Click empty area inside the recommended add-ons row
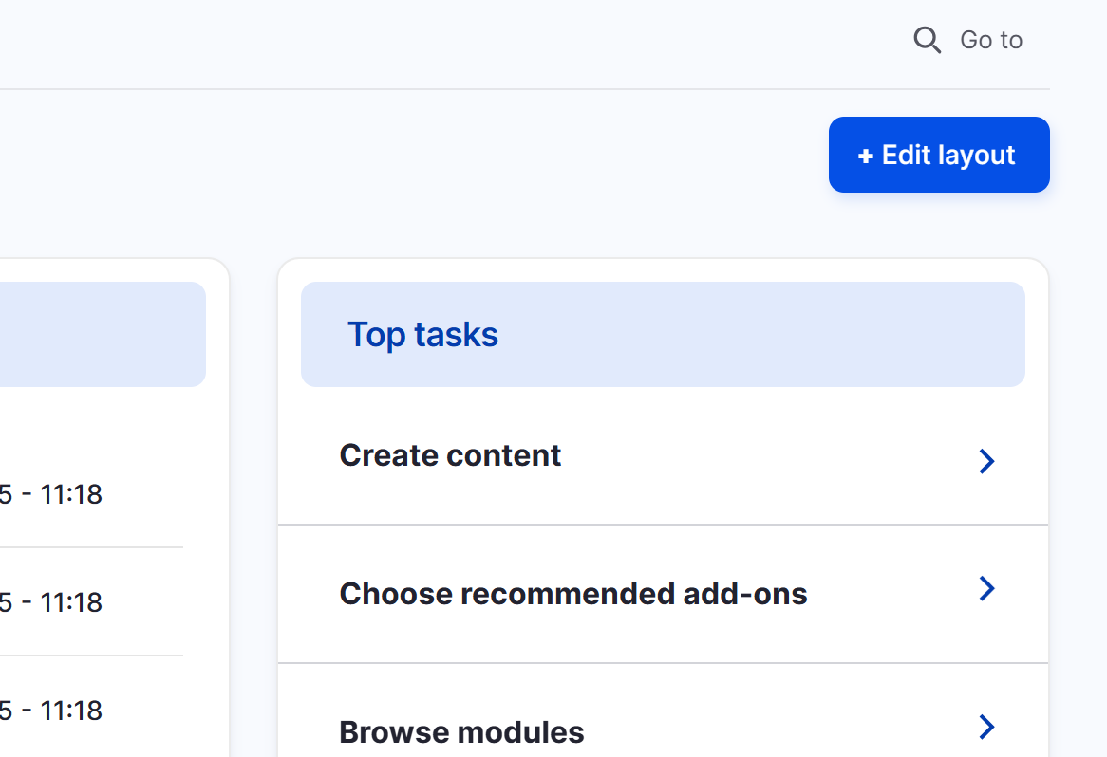Viewport: 1107px width, 757px height. click(892, 594)
